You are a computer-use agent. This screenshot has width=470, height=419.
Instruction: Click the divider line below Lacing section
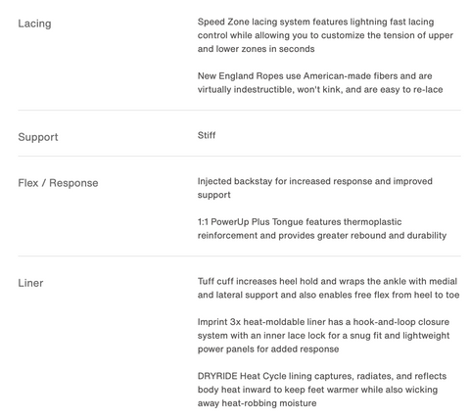pyautogui.click(x=239, y=111)
